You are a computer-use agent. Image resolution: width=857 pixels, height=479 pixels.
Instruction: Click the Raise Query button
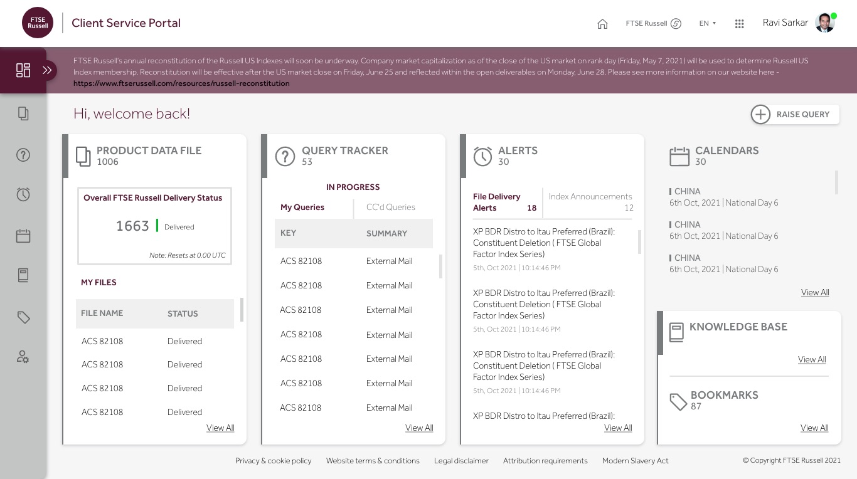[x=795, y=114]
